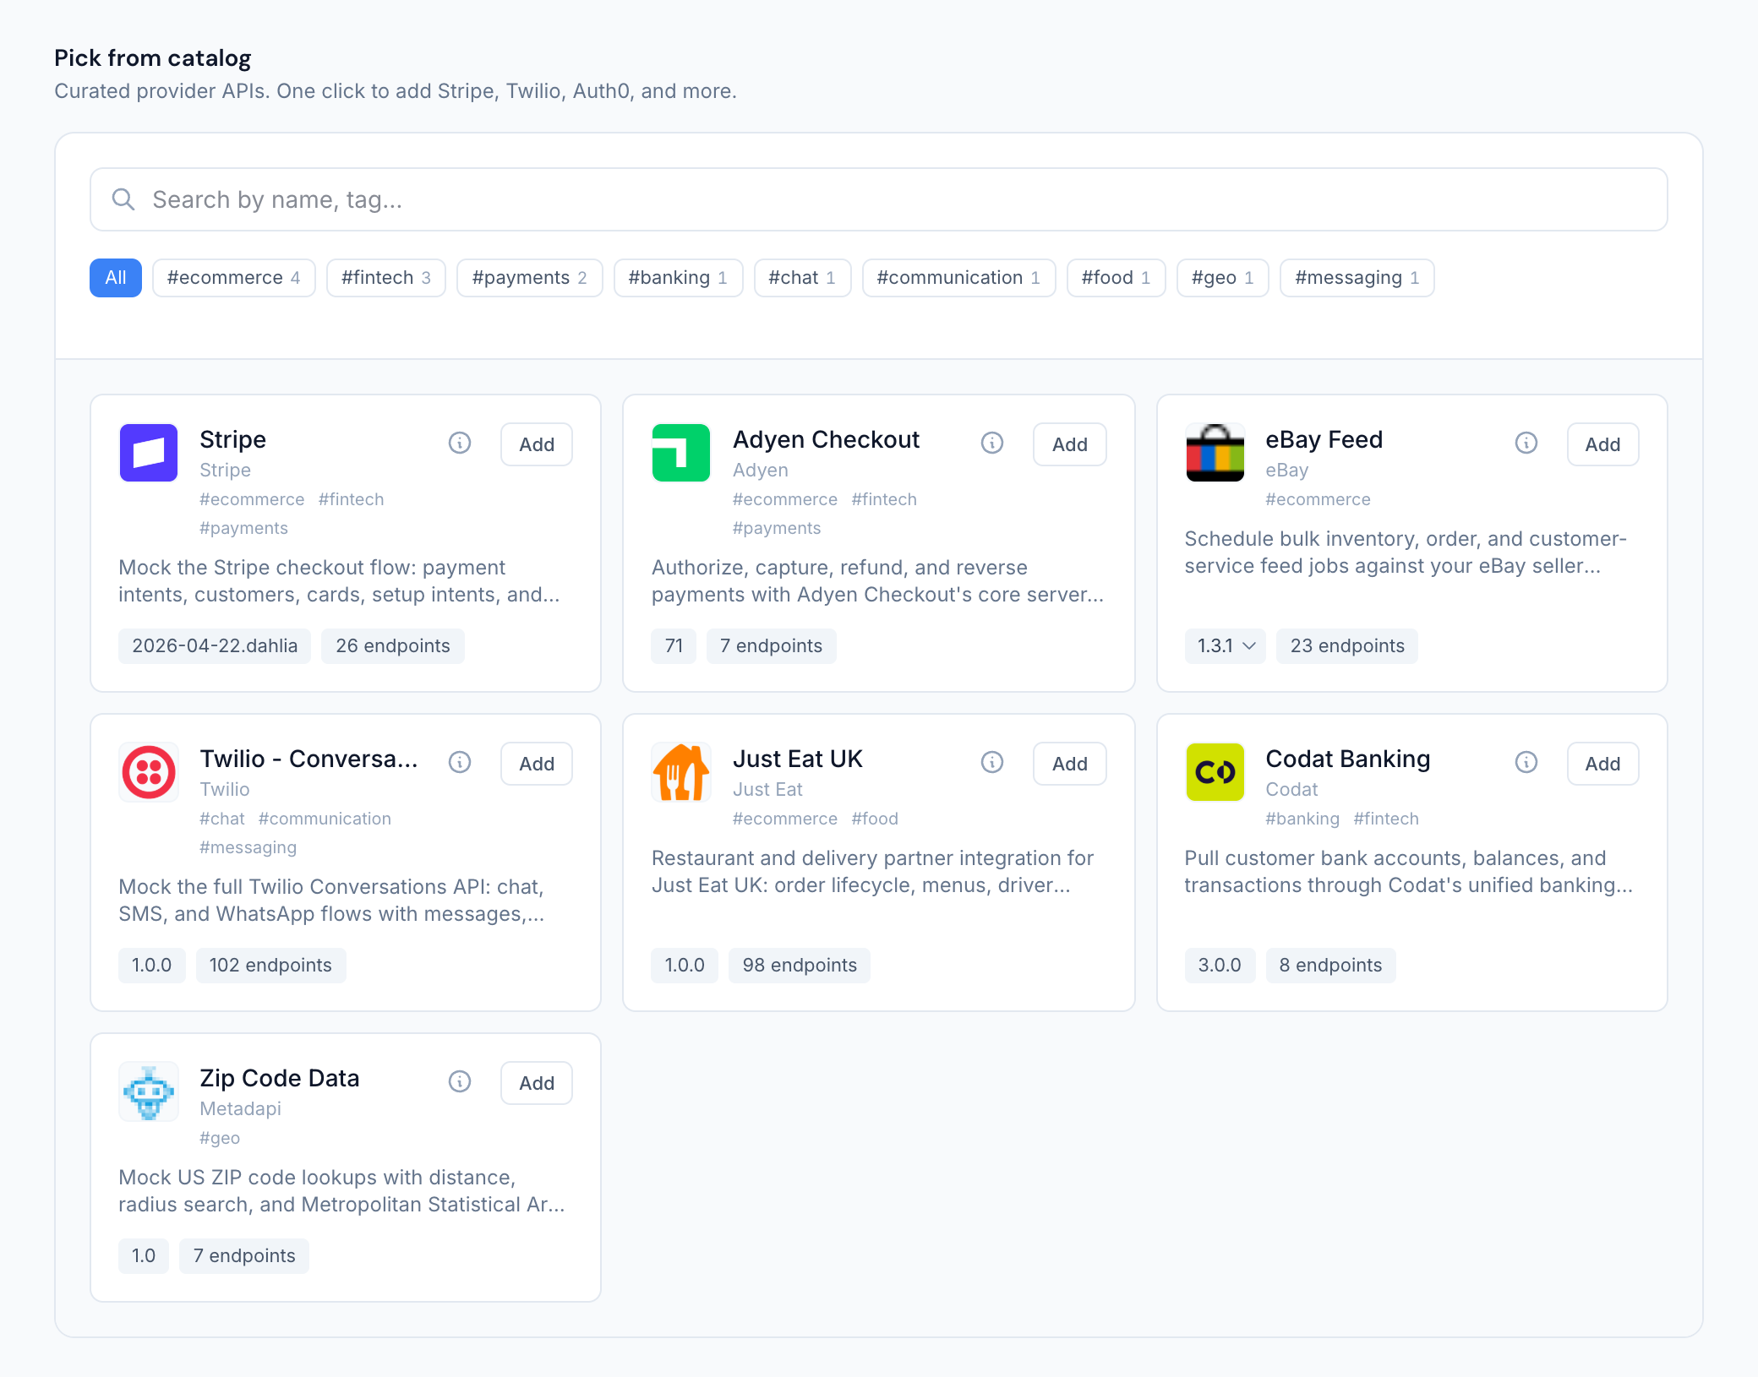Show info for Just Eat UK
This screenshot has height=1377, width=1758.
tap(992, 762)
